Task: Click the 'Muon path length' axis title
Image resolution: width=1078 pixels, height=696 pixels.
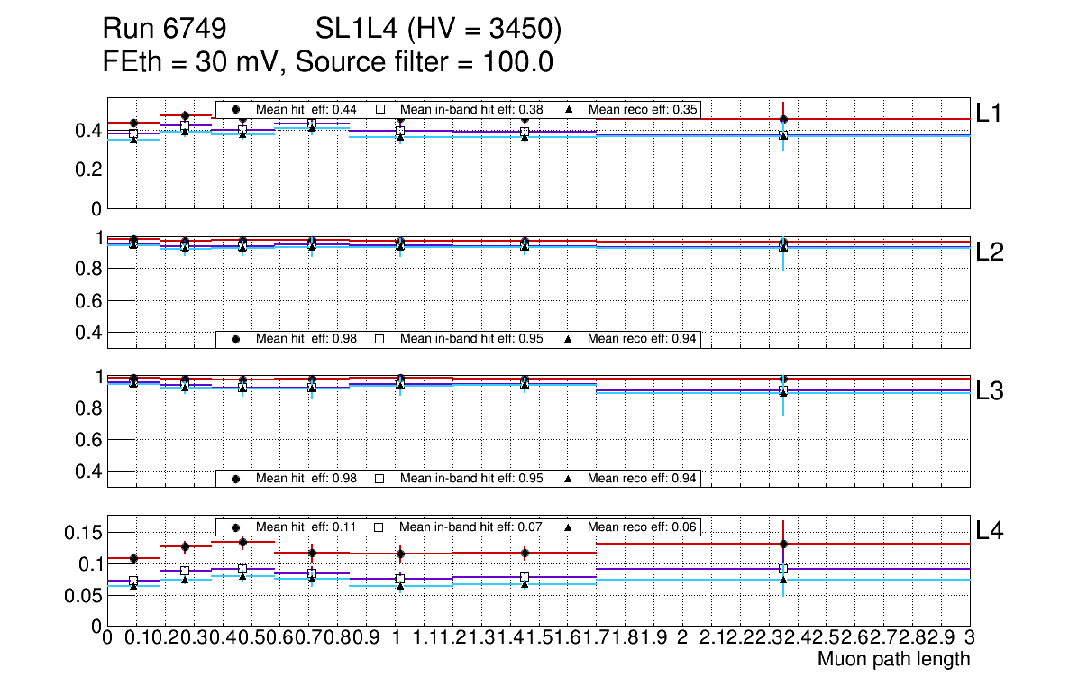Action: (x=893, y=659)
